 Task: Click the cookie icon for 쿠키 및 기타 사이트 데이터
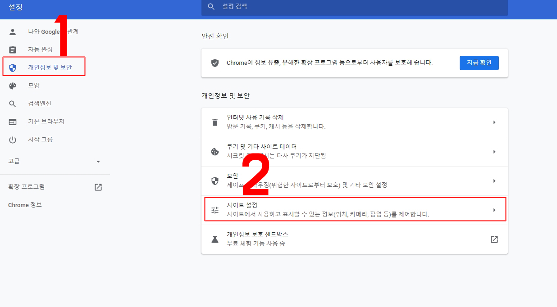point(215,152)
